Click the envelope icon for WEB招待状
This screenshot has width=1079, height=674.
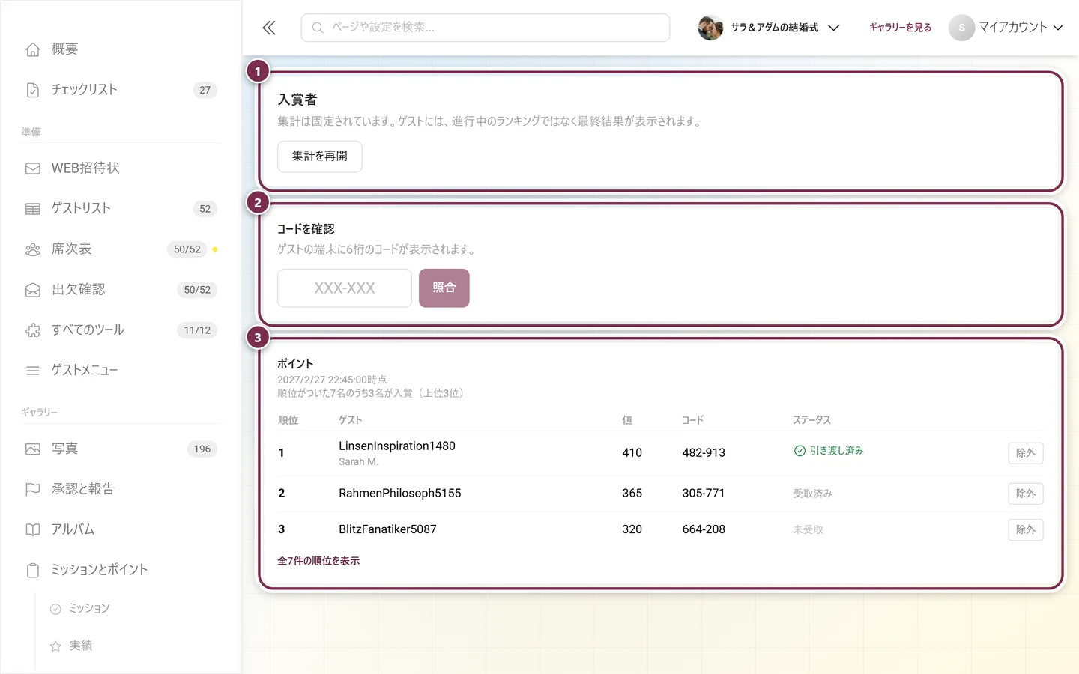[x=33, y=168]
